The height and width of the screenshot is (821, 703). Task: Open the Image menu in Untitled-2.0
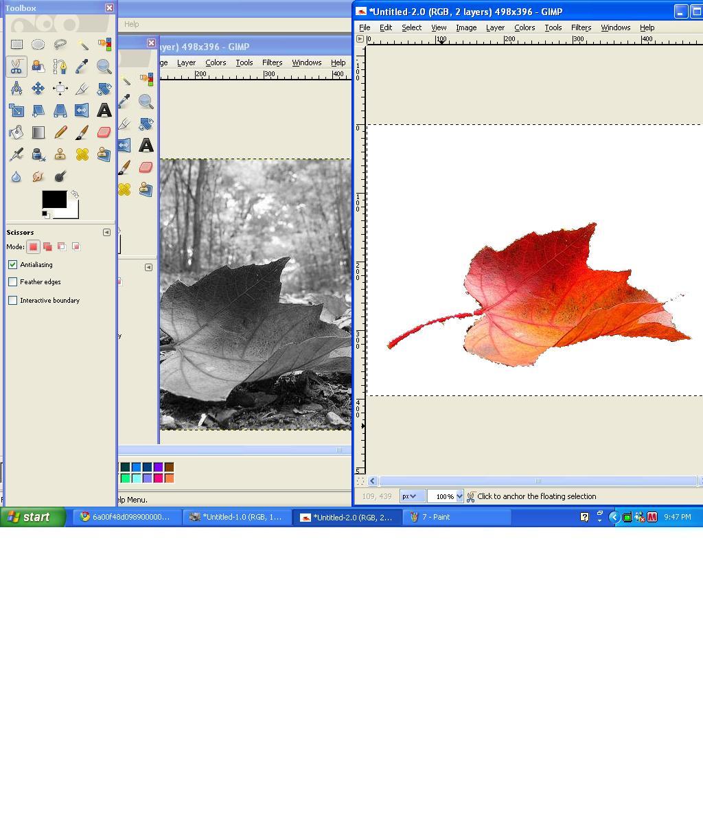(466, 27)
